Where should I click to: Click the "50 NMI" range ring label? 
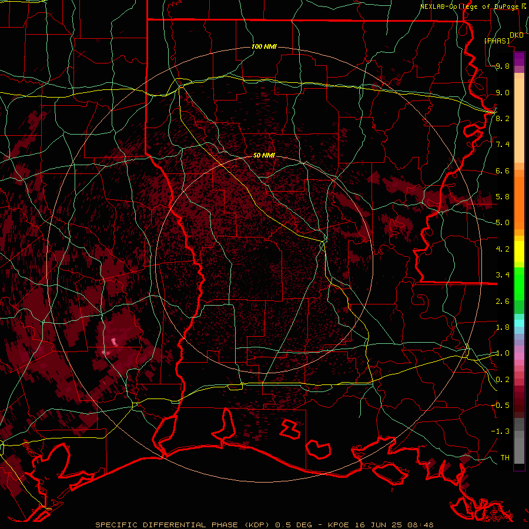pyautogui.click(x=264, y=155)
